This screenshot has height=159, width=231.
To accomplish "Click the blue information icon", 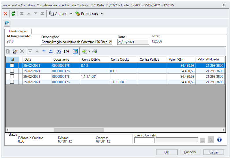I will [219, 140].
